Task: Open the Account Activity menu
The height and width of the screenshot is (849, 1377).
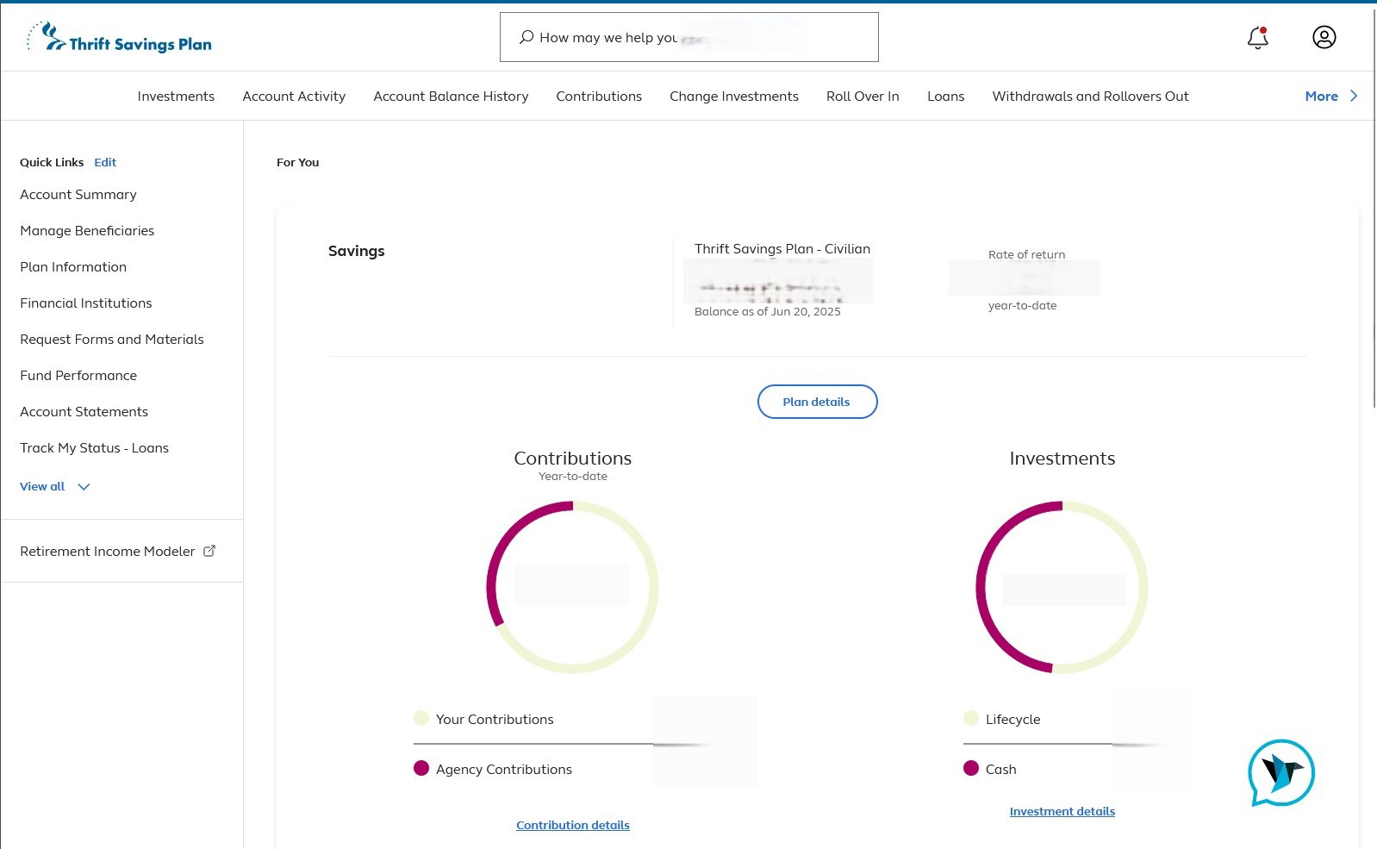Action: [x=294, y=96]
